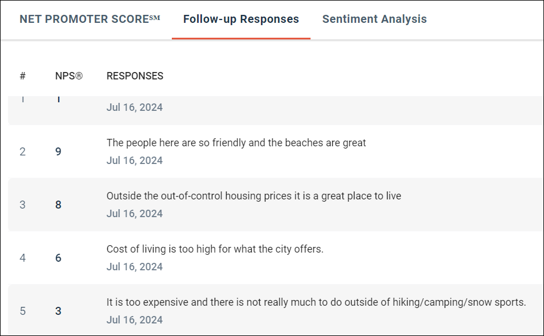Click NPS score 6 in row 4
Screen dimensions: 544x336
58,258
